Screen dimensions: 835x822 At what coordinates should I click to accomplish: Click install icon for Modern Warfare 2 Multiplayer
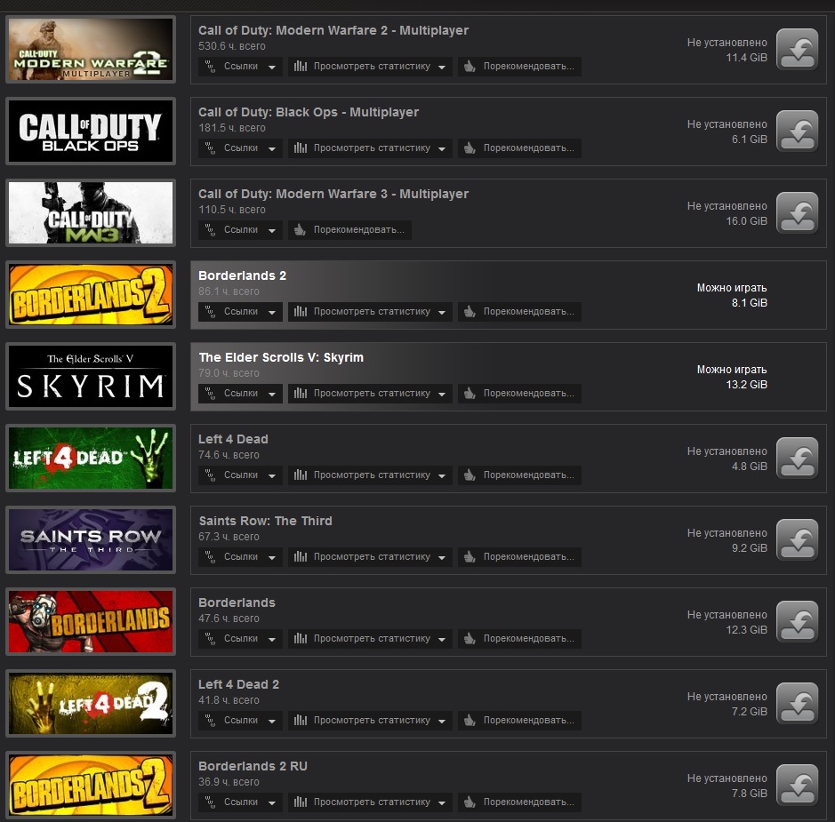click(797, 50)
